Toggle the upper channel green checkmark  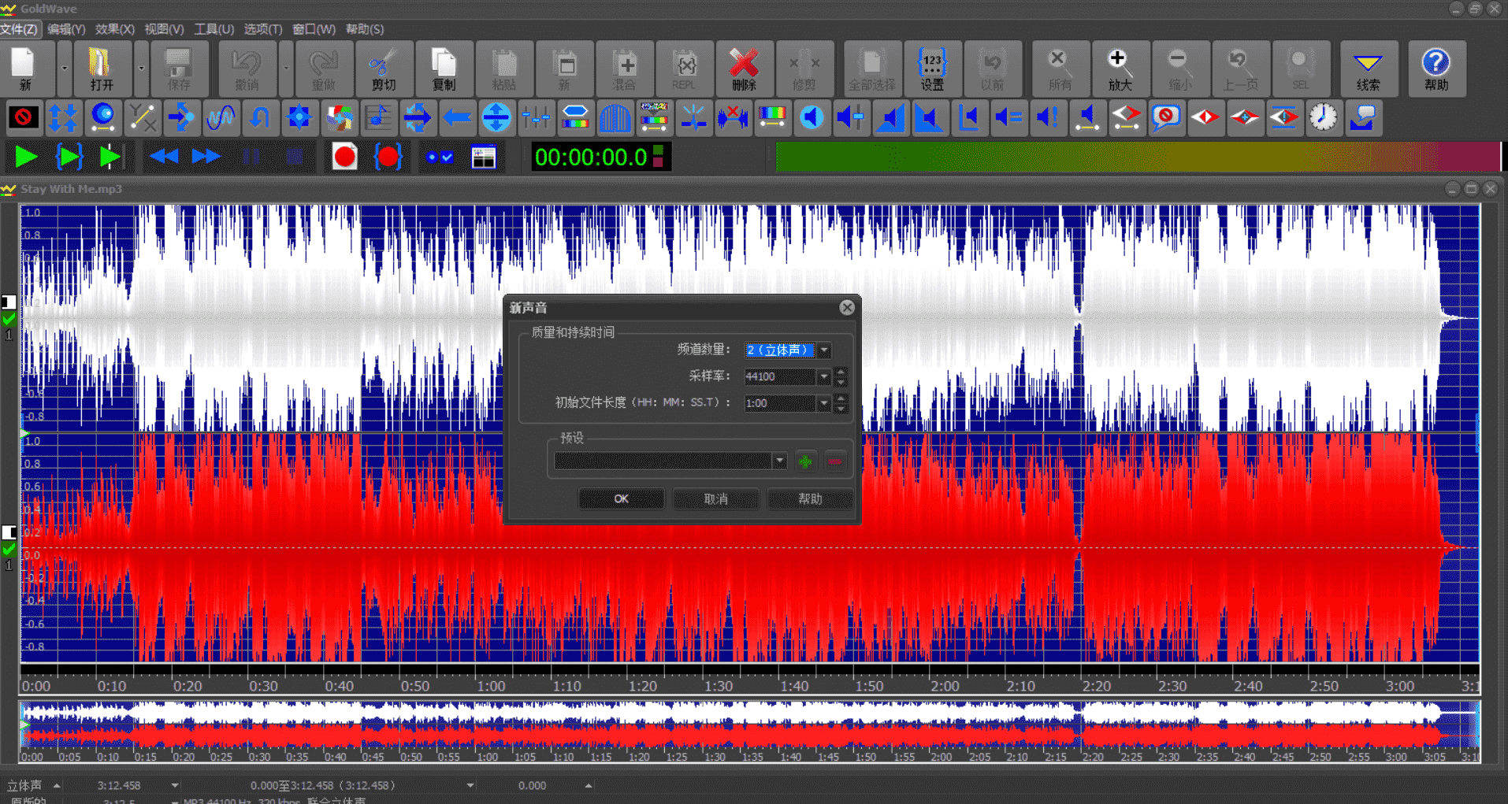[9, 319]
